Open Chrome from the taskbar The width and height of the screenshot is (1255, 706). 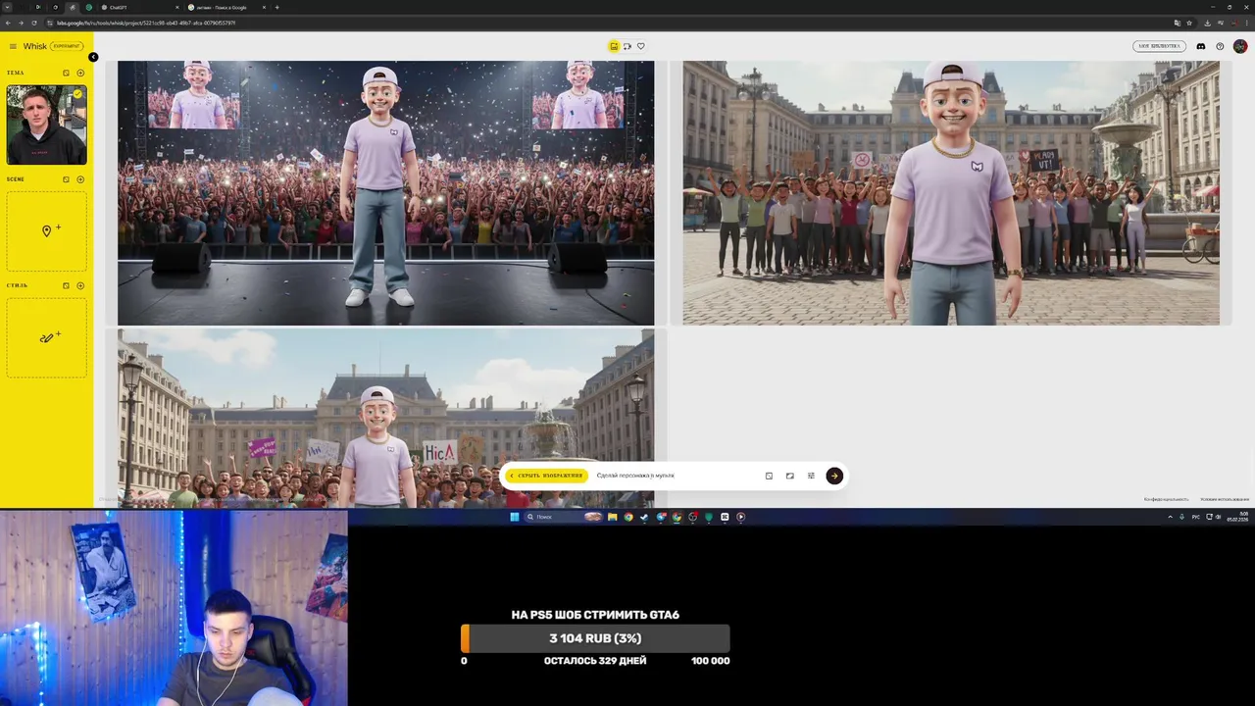point(628,517)
